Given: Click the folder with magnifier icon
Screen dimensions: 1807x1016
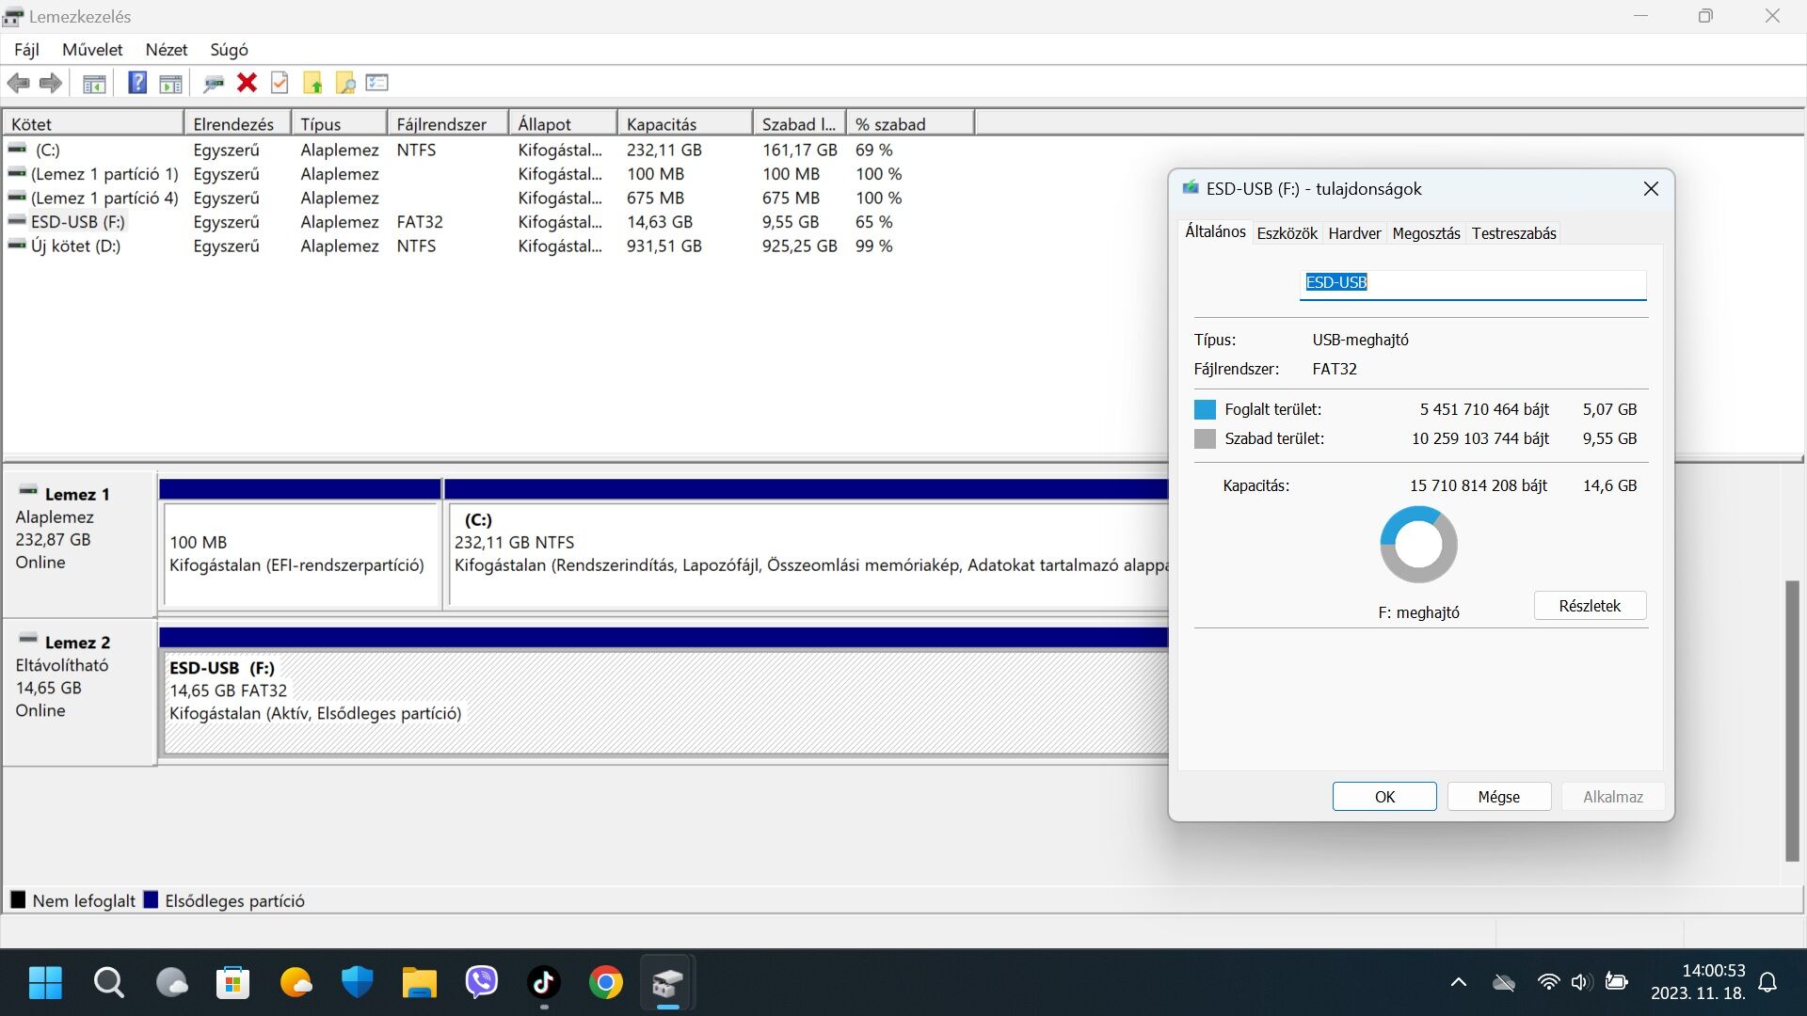Looking at the screenshot, I should coord(345,83).
